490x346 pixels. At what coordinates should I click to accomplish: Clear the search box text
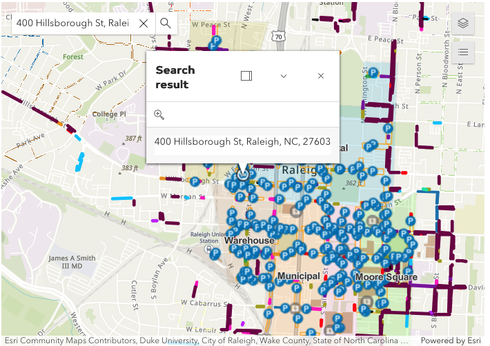(x=143, y=23)
